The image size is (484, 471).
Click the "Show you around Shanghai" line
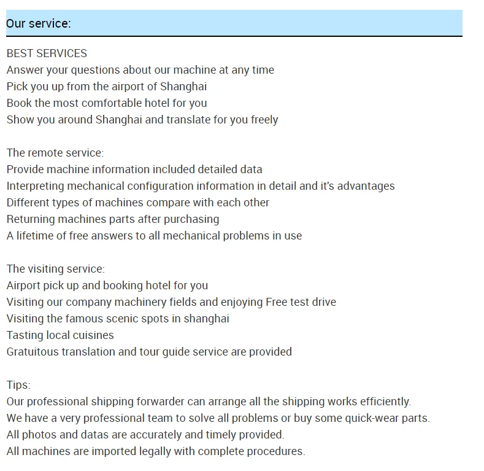142,120
